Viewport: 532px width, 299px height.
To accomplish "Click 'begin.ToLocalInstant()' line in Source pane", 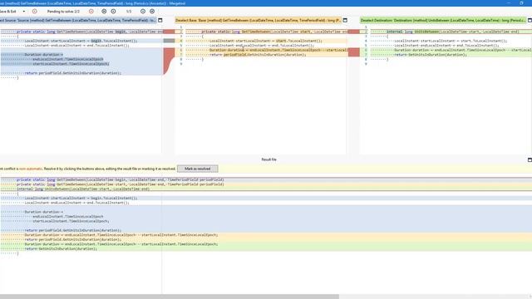I will [x=81, y=41].
